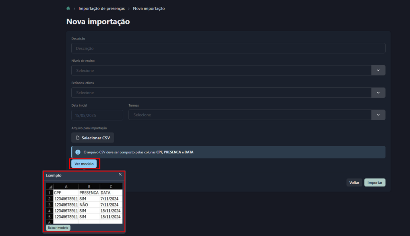Expand the Turmas chevron arrow
The height and width of the screenshot is (236, 410).
[x=378, y=115]
